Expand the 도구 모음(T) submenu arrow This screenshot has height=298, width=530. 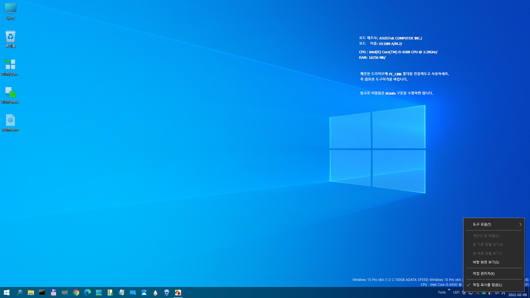point(520,224)
